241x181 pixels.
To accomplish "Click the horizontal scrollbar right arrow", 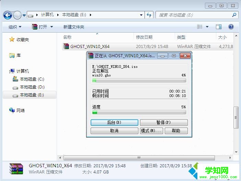I will pos(230,158).
